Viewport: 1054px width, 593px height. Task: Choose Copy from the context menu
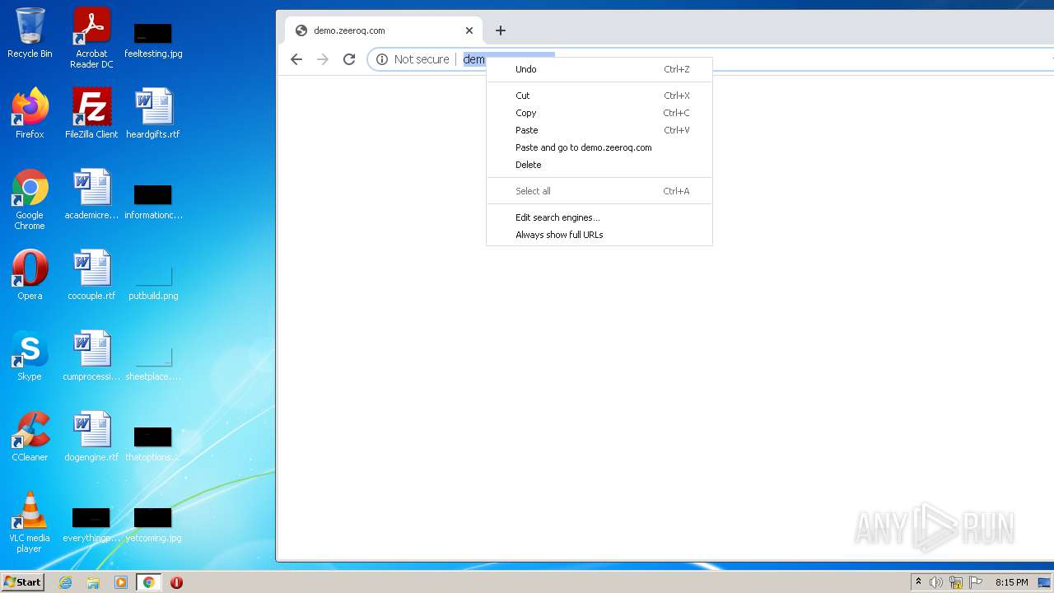(599, 113)
